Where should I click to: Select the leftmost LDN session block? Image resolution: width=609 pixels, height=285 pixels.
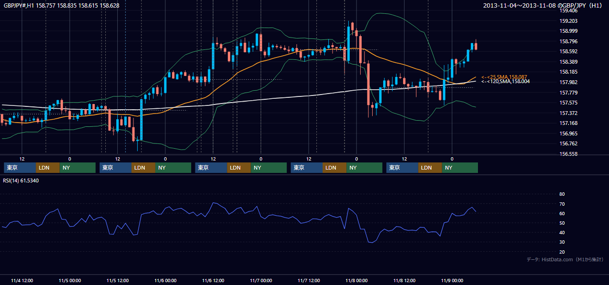coord(48,168)
